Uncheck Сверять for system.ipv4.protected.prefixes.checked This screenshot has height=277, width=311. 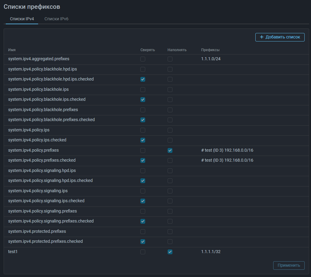click(143, 242)
